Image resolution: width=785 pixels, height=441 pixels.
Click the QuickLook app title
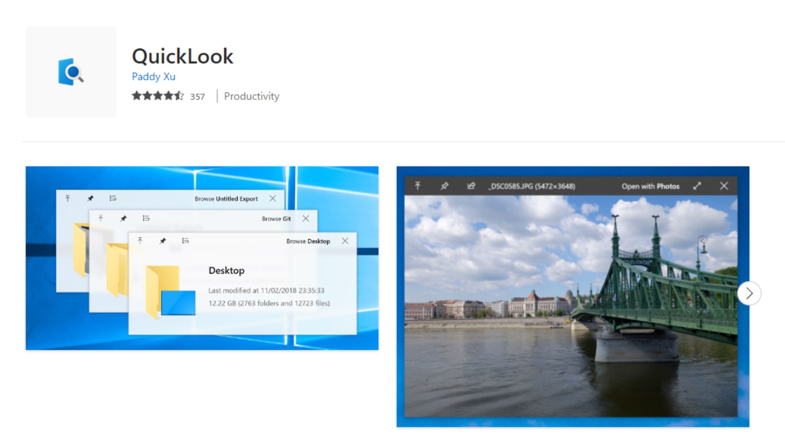(x=183, y=56)
